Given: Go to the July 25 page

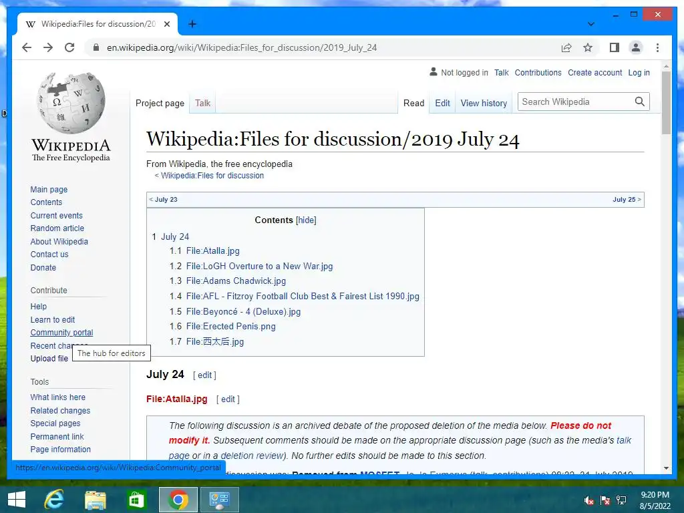Looking at the screenshot, I should pyautogui.click(x=624, y=199).
